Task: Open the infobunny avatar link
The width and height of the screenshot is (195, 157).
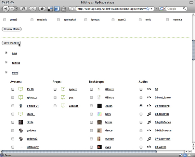Action: (32, 147)
